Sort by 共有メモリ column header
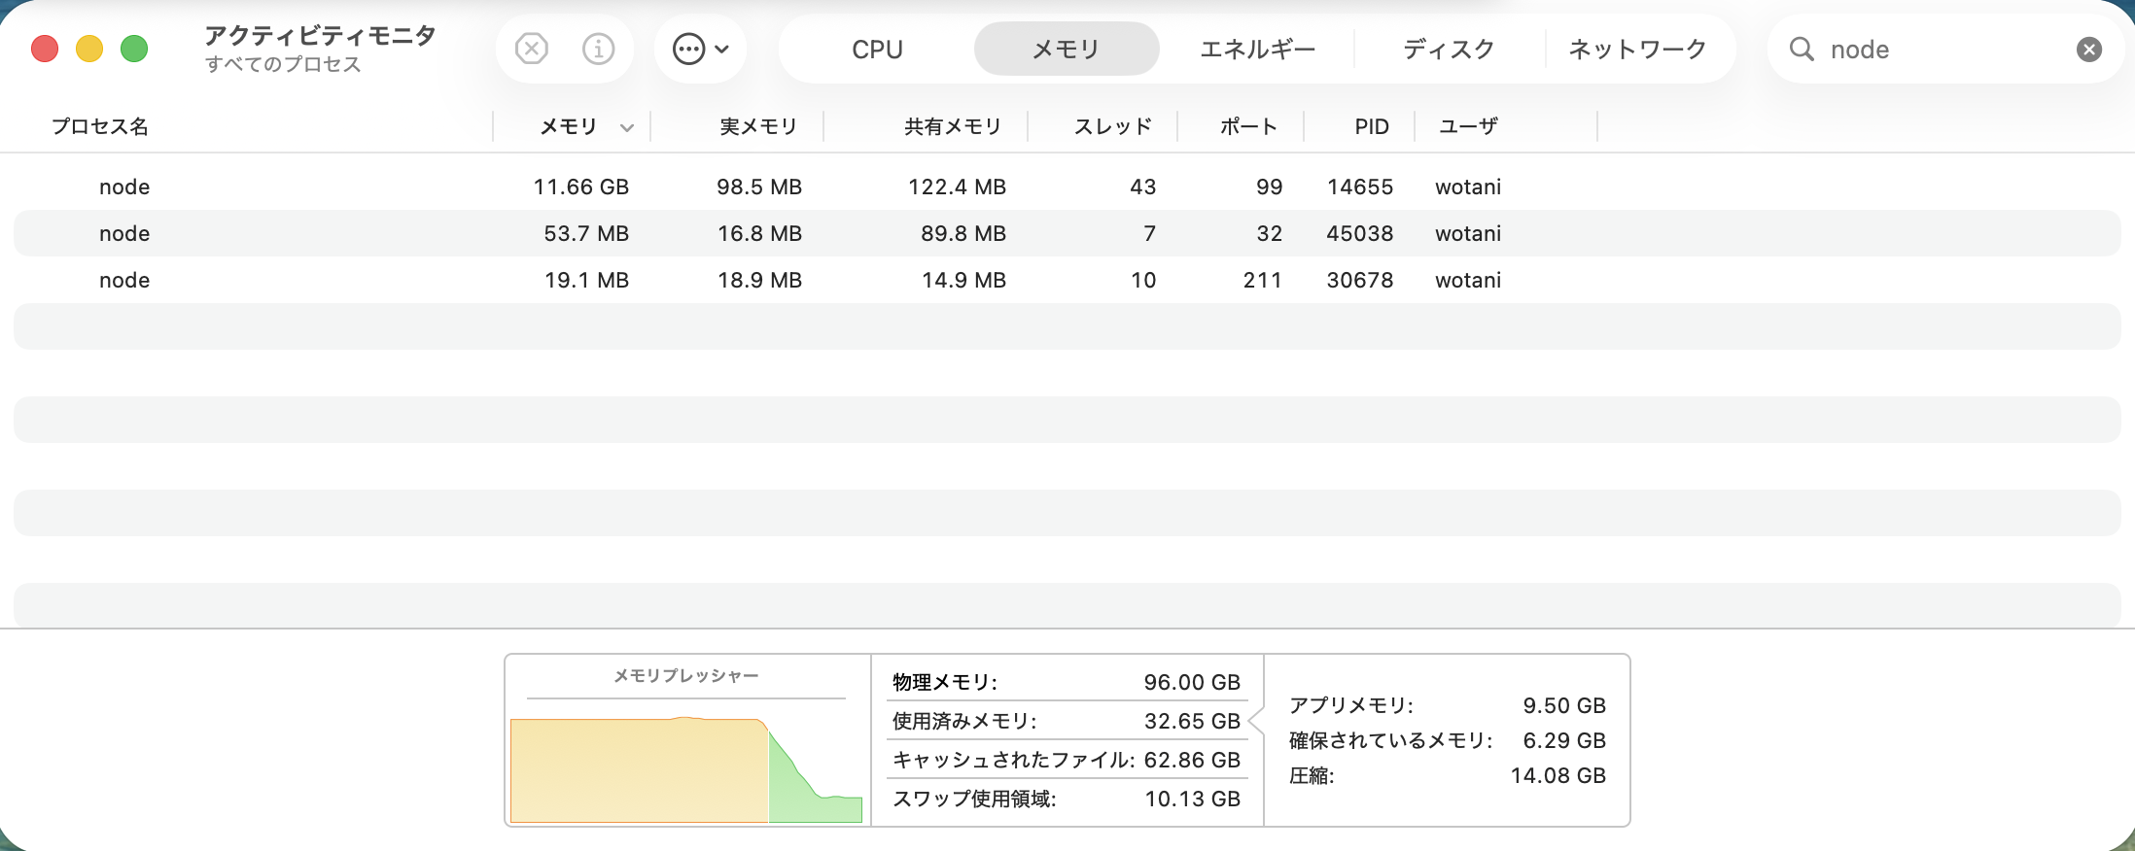This screenshot has width=2135, height=851. click(x=952, y=127)
